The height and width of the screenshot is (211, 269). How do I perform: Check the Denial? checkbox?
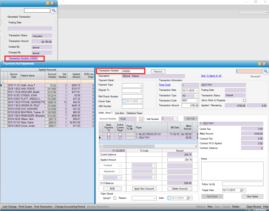tap(115, 198)
